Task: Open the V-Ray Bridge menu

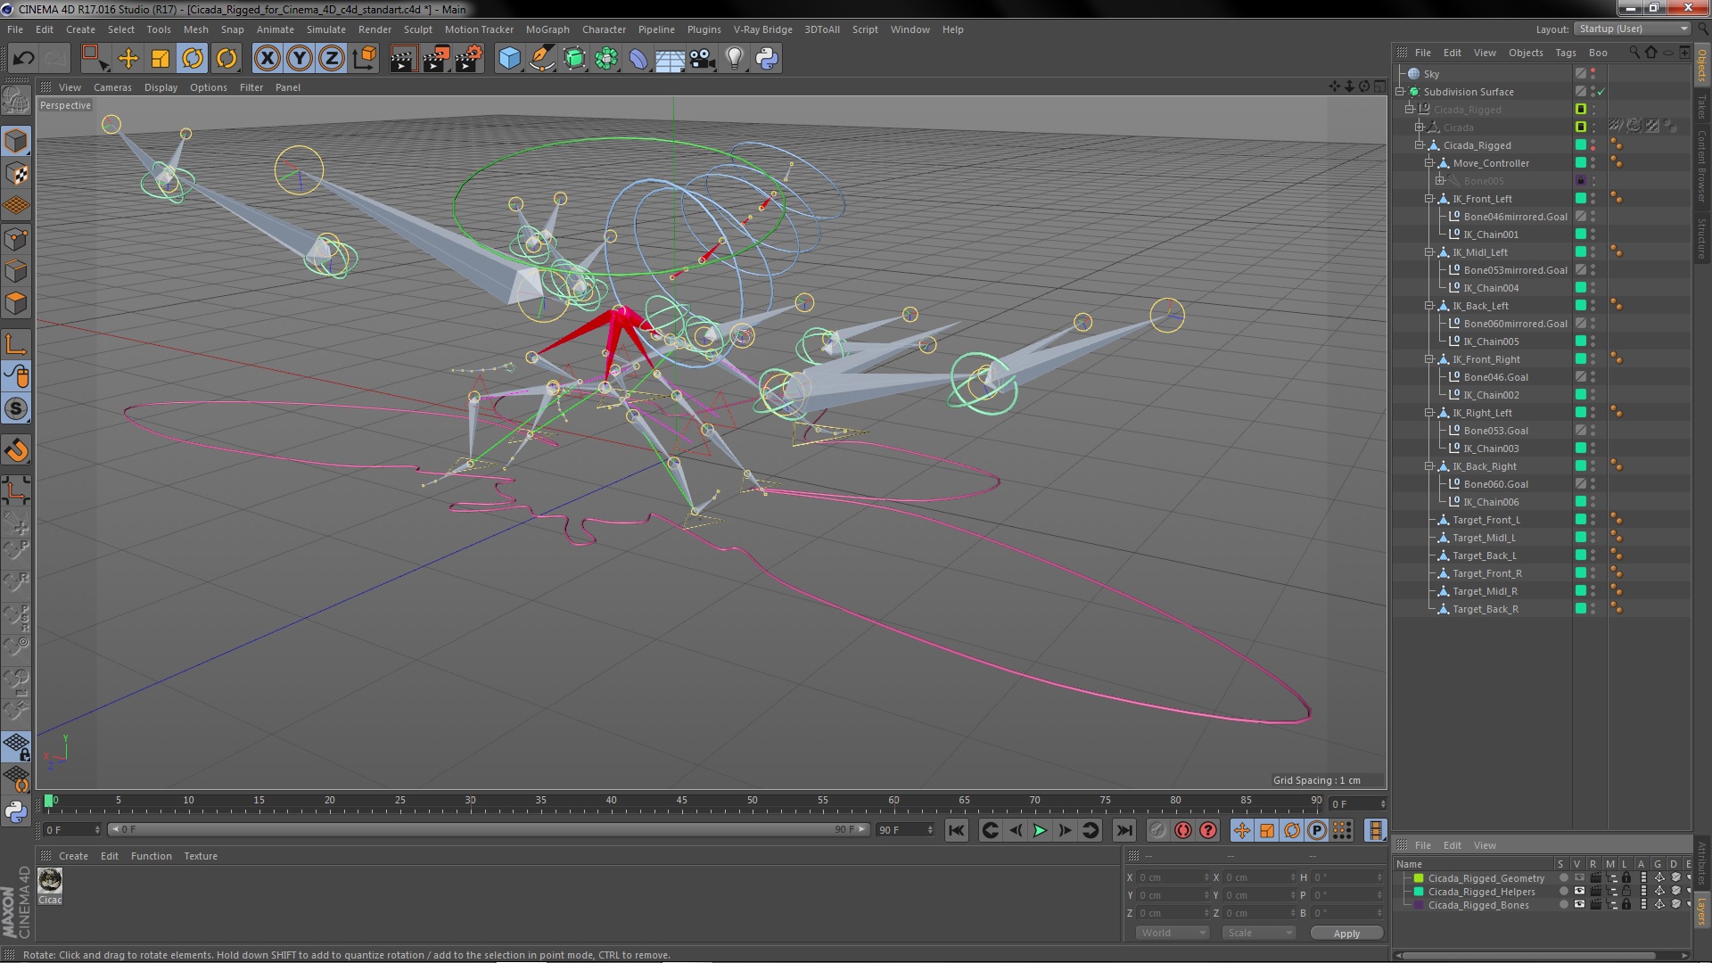Action: pyautogui.click(x=762, y=29)
